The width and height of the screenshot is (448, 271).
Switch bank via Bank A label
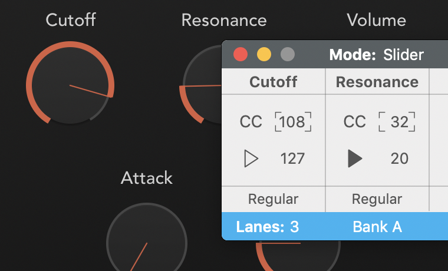click(377, 227)
